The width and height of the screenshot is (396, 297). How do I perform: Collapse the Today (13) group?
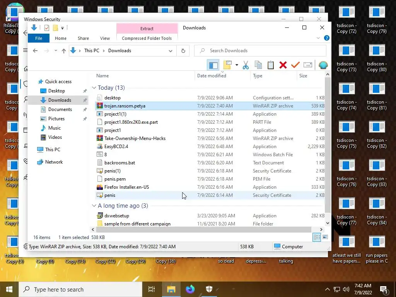click(94, 88)
